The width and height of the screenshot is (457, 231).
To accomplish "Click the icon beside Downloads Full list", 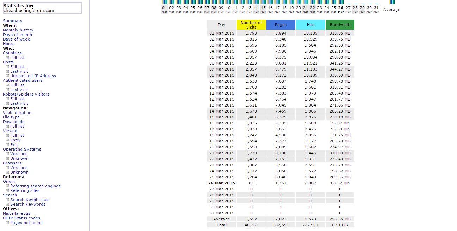I will (x=7, y=126).
